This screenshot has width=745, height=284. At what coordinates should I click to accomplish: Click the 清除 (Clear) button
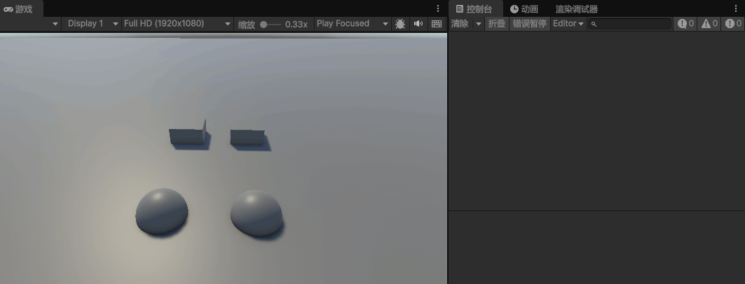click(460, 24)
